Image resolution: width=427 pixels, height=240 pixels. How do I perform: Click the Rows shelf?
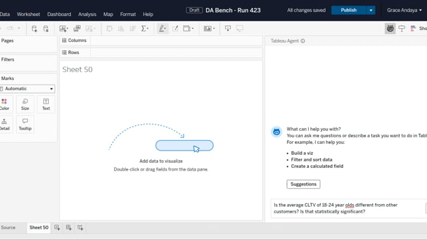161,53
